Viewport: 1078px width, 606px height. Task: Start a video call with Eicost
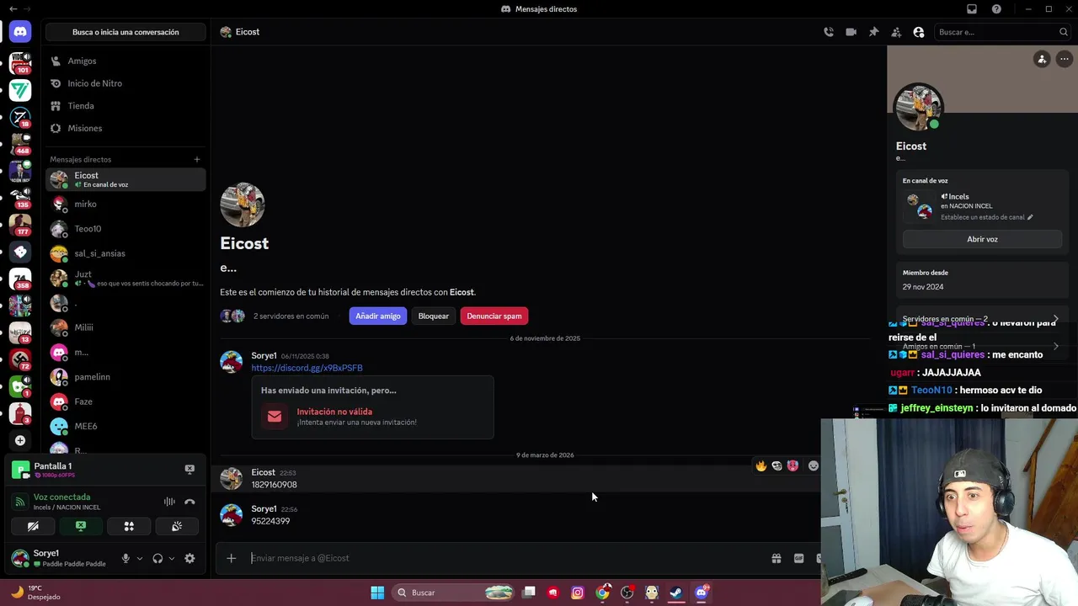(x=851, y=32)
